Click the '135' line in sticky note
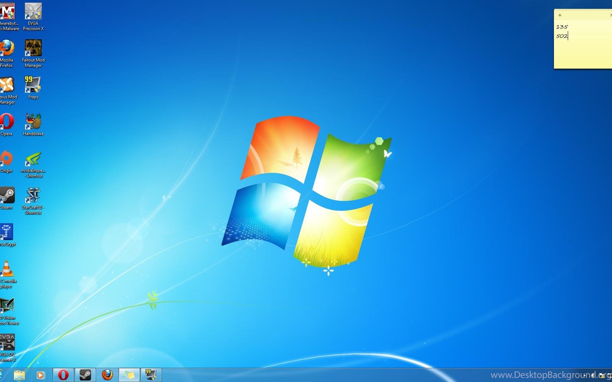The width and height of the screenshot is (612, 382). 562,27
